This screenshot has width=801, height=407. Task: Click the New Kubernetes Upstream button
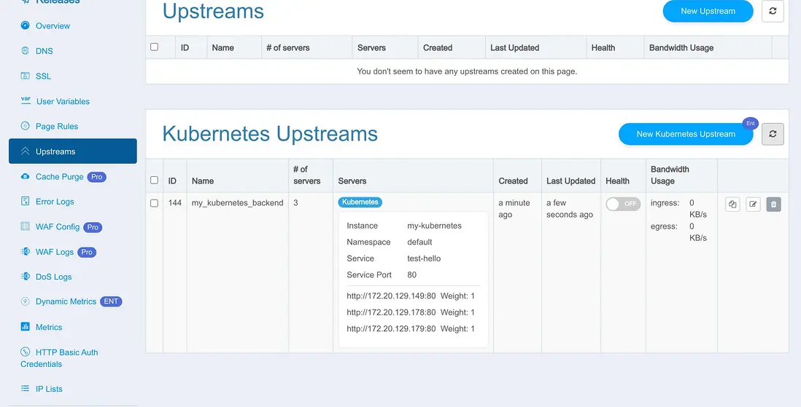coord(686,134)
